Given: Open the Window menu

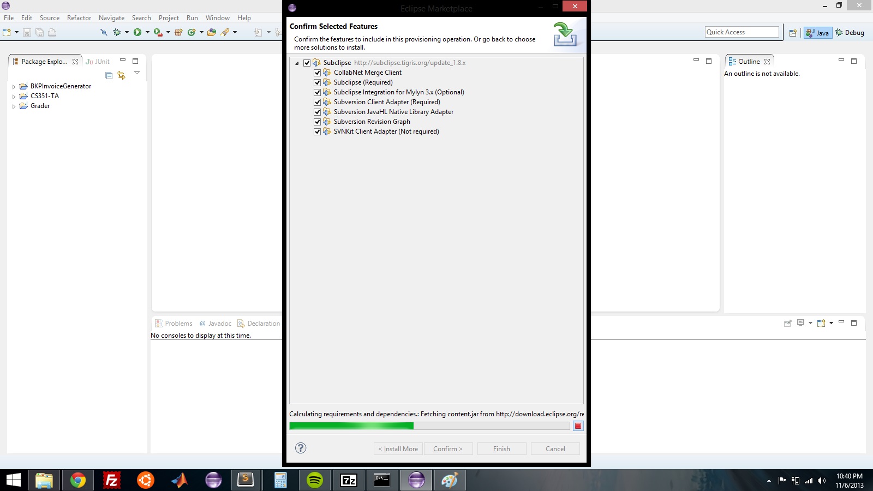Looking at the screenshot, I should (217, 18).
